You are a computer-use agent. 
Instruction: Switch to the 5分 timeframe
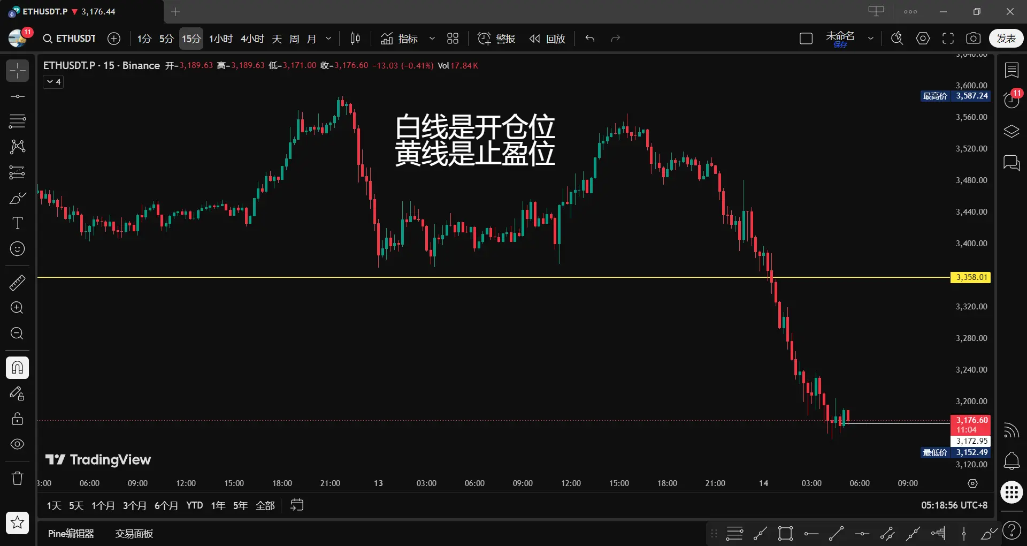click(x=166, y=39)
